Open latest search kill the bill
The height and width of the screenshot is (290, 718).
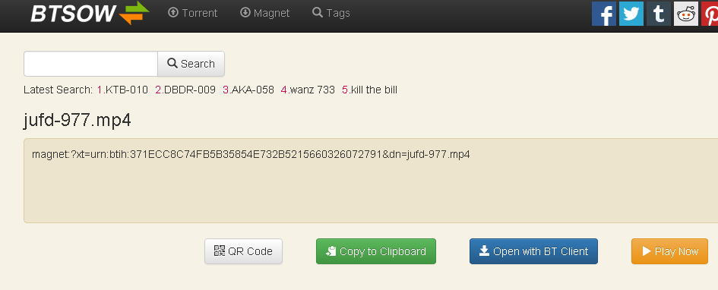(x=369, y=90)
